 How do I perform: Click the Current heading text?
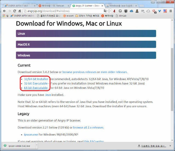click(24, 65)
